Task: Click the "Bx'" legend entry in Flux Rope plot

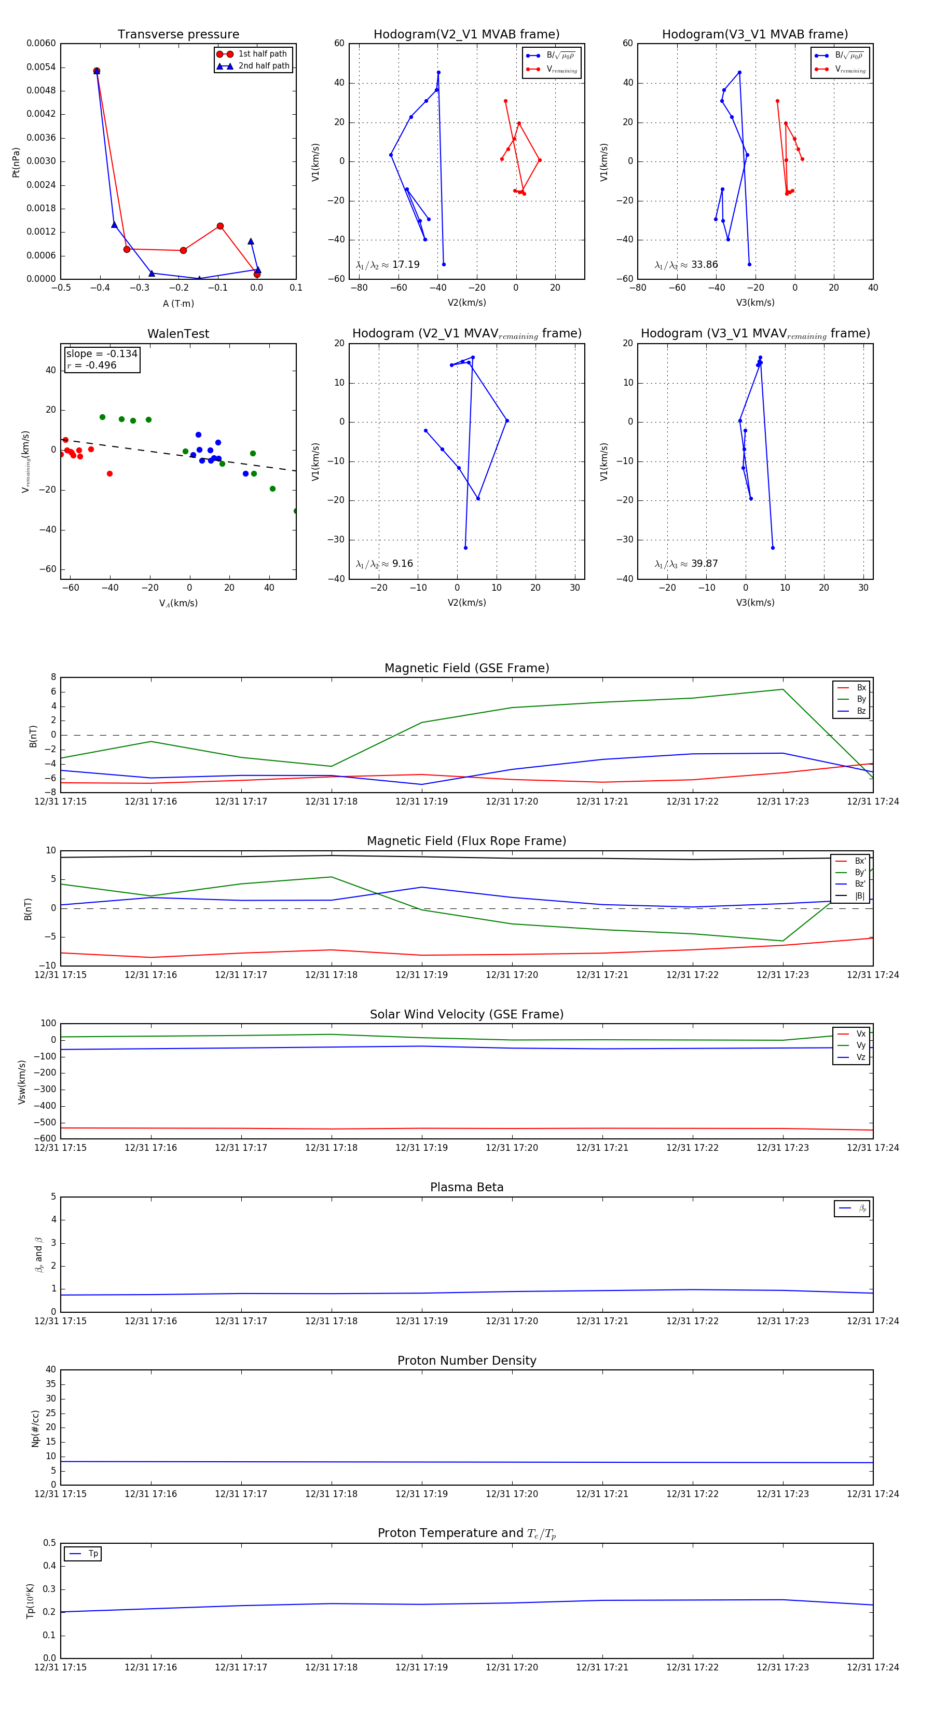Action: (850, 861)
